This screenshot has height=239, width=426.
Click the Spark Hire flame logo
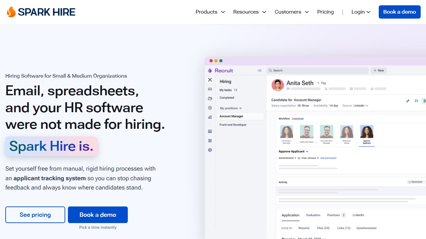click(x=11, y=12)
